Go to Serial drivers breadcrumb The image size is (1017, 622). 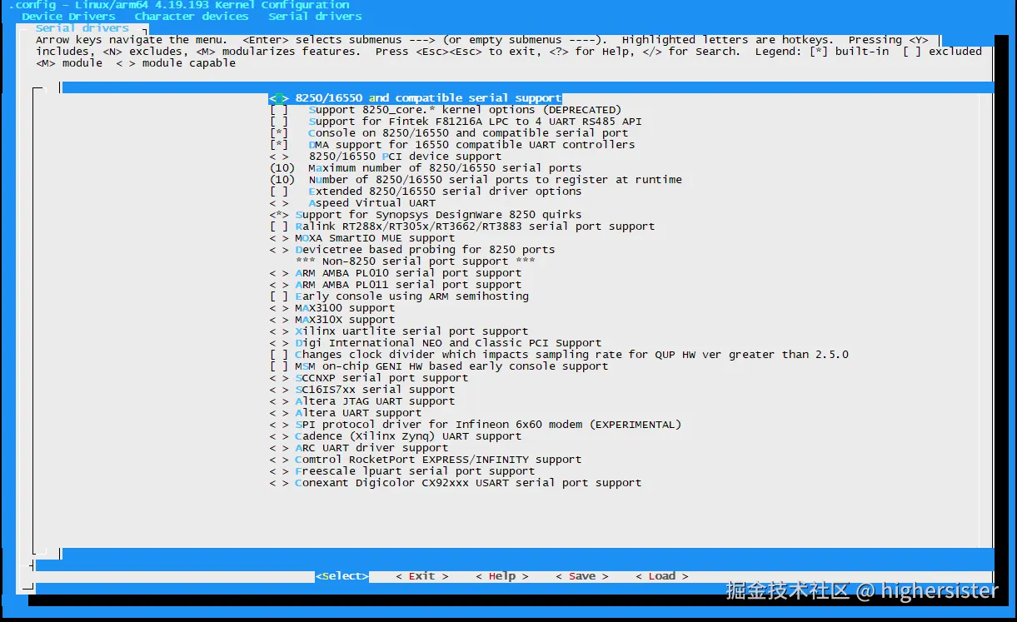(315, 16)
